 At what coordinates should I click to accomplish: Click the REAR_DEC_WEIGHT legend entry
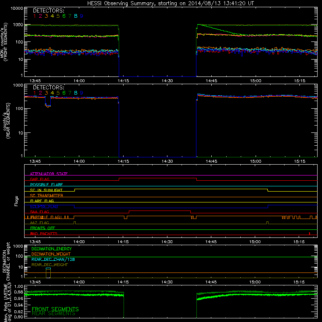coord(50,265)
